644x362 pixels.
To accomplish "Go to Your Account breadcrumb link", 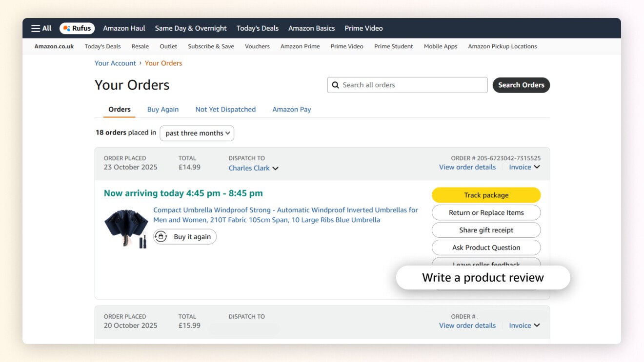I will tap(115, 63).
